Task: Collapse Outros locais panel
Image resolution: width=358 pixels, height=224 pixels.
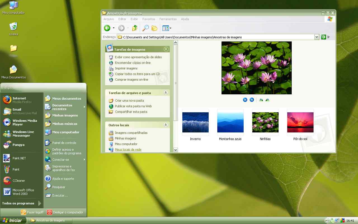Action: (x=166, y=125)
